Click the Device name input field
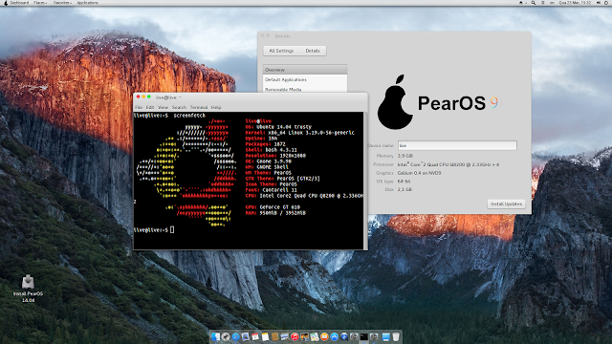This screenshot has width=612, height=344. pyautogui.click(x=457, y=145)
